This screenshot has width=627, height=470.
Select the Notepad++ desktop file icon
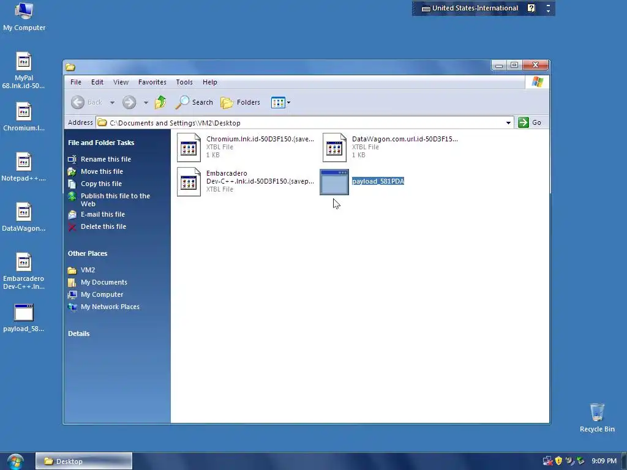(x=24, y=162)
